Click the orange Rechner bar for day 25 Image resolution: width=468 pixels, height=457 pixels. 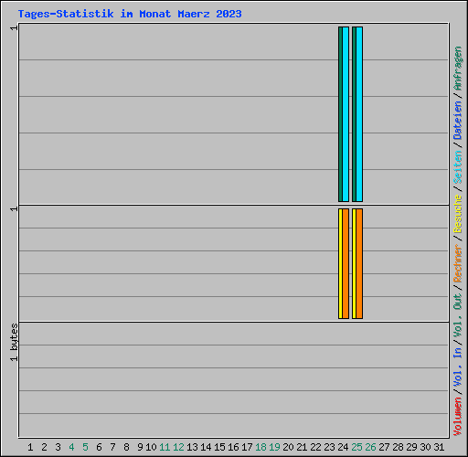coord(359,263)
